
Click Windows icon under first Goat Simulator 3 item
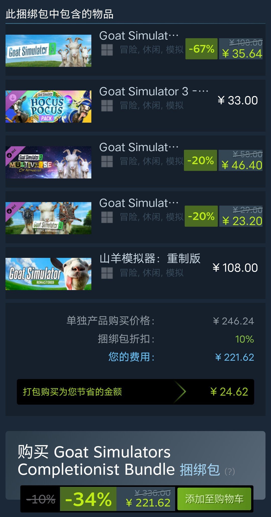(107, 50)
